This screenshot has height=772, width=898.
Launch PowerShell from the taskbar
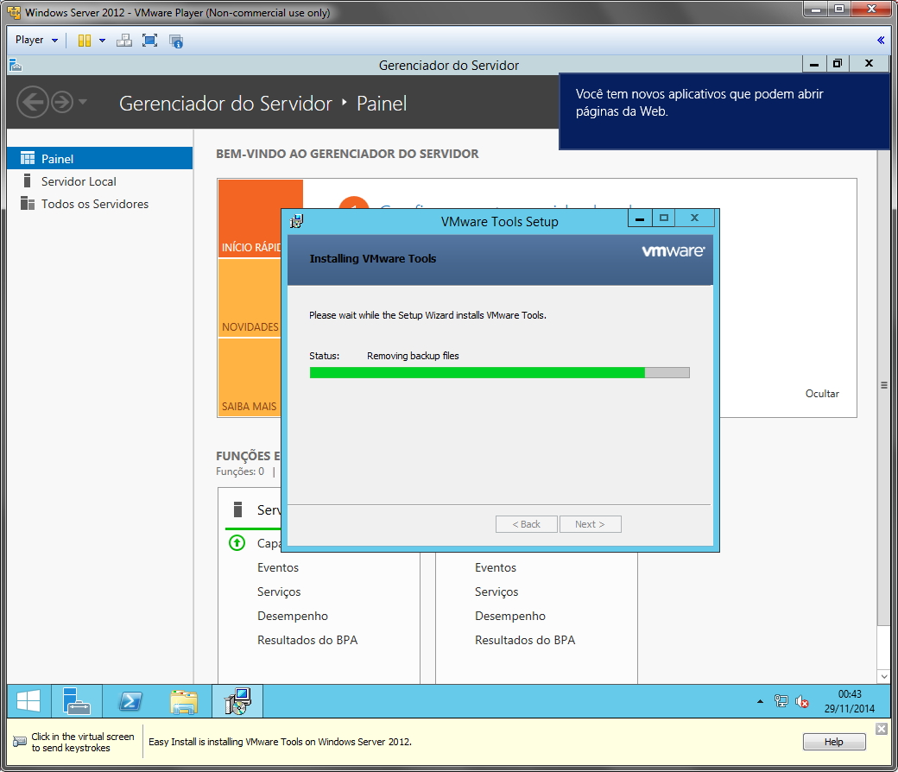click(130, 700)
